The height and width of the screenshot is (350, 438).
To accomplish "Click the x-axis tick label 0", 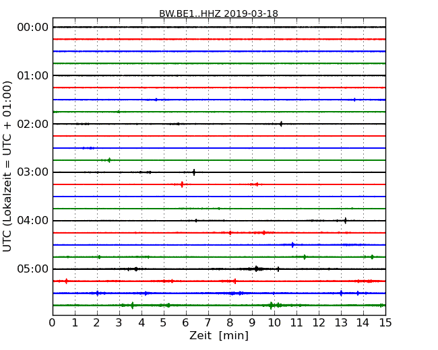I will click(53, 323).
